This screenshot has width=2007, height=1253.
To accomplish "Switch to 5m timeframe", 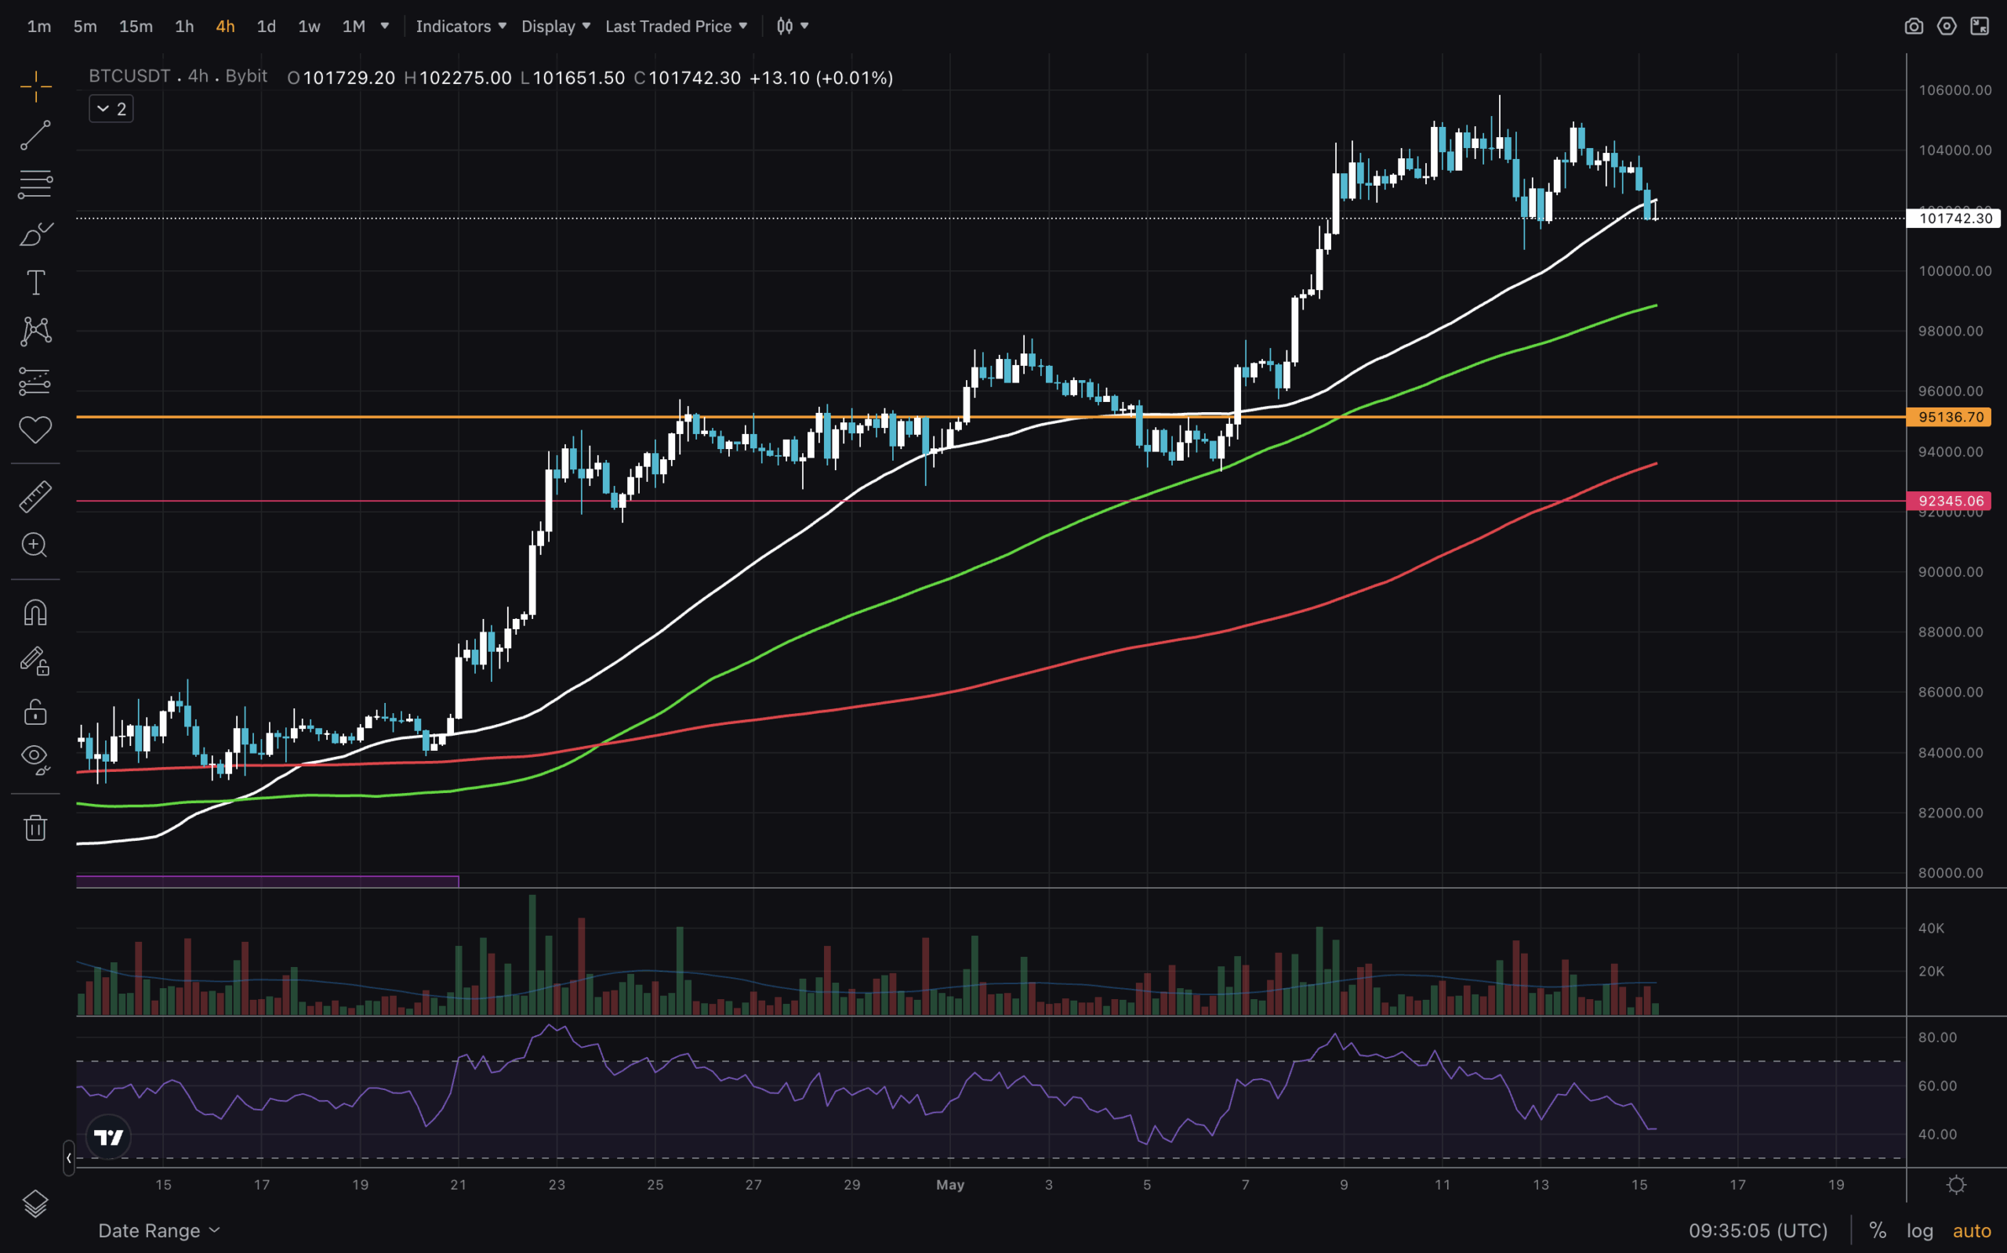I will tap(85, 27).
